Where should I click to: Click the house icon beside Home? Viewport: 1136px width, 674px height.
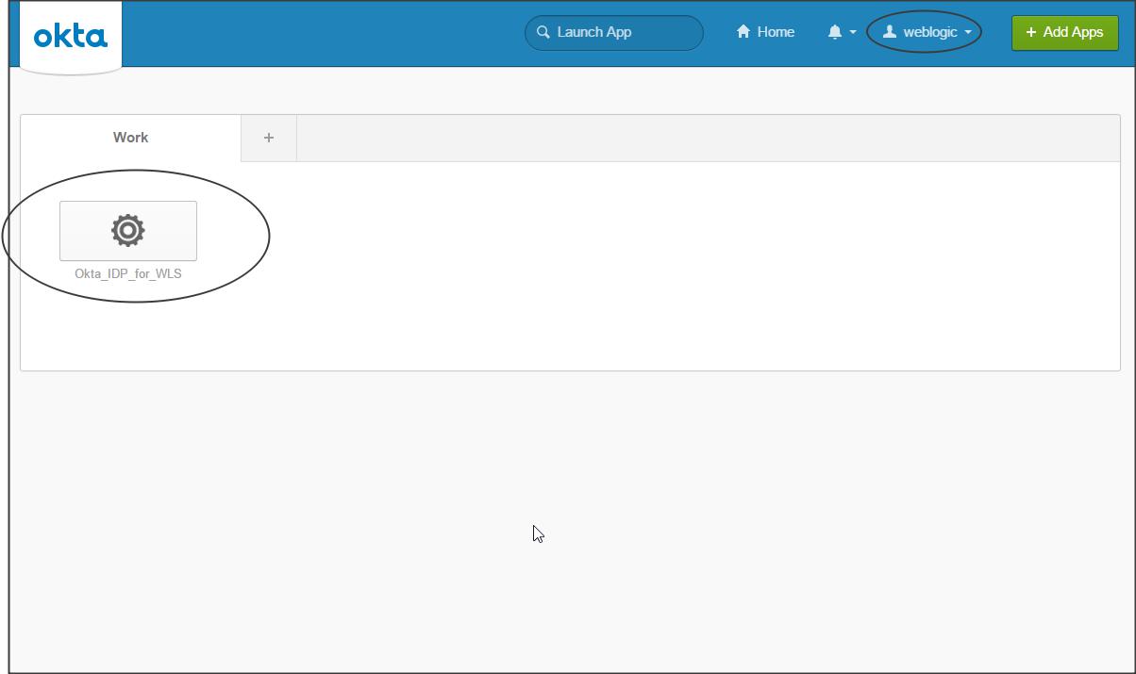coord(743,32)
